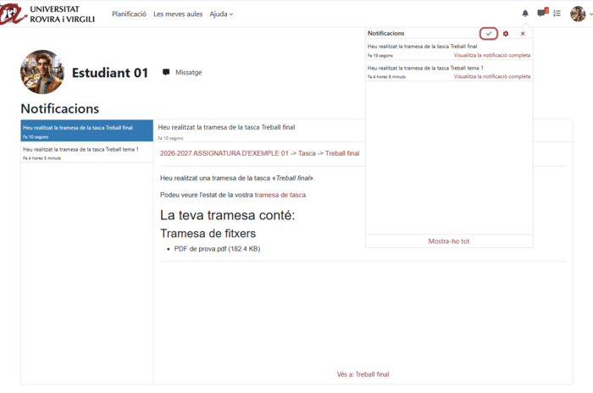This screenshot has height=393, width=593.
Task: Click the Missatge speech bubble icon
Action: [x=166, y=72]
